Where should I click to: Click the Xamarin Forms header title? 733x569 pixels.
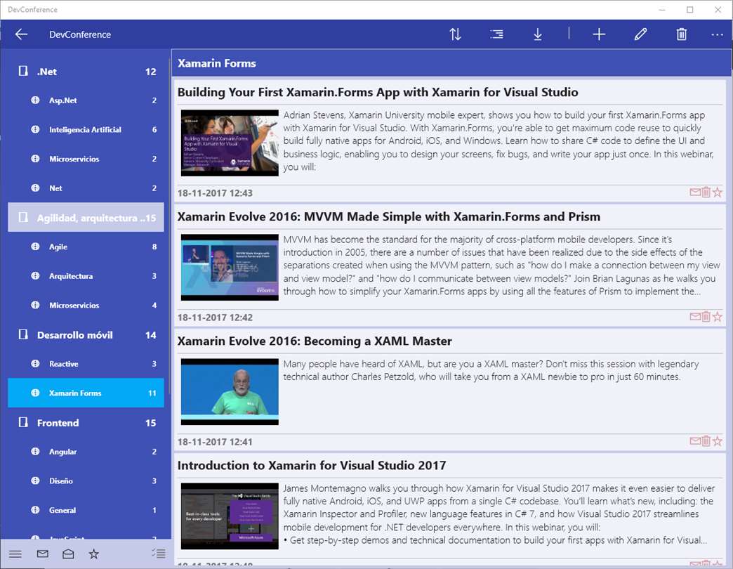pos(216,63)
